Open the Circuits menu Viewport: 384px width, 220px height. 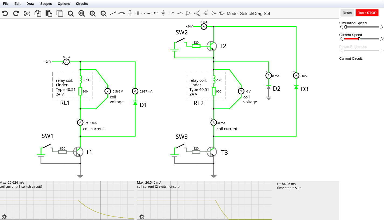coord(82,4)
